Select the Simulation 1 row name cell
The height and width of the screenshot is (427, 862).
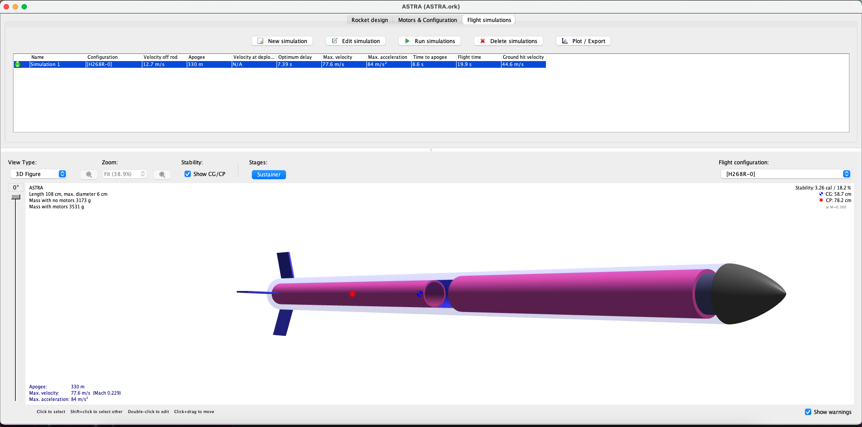tap(57, 64)
